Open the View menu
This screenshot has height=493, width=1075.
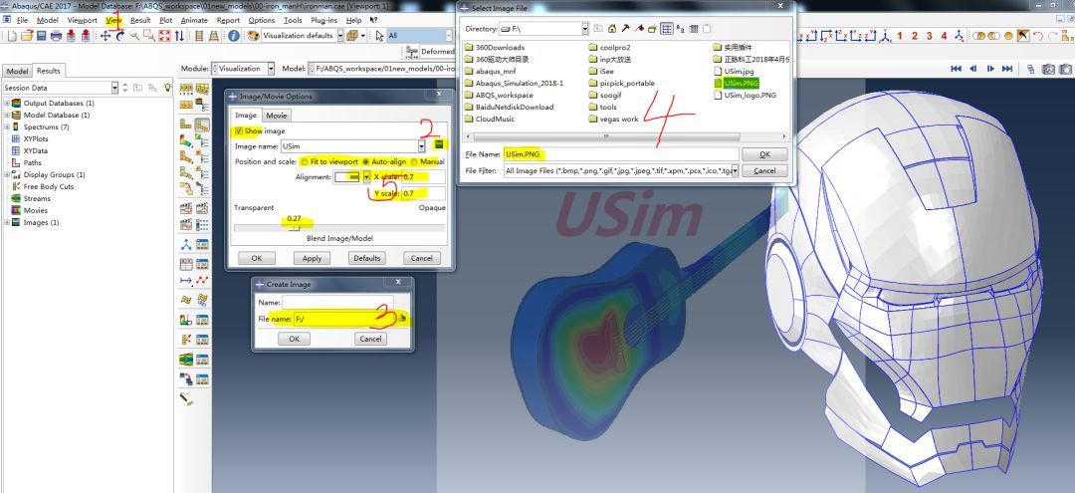113,20
